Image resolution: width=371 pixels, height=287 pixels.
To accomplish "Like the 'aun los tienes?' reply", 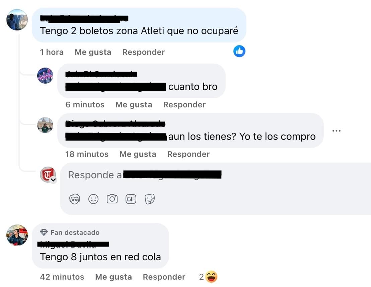I will (138, 154).
